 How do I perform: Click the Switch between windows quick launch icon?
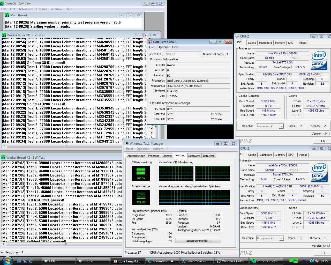(x=25, y=261)
